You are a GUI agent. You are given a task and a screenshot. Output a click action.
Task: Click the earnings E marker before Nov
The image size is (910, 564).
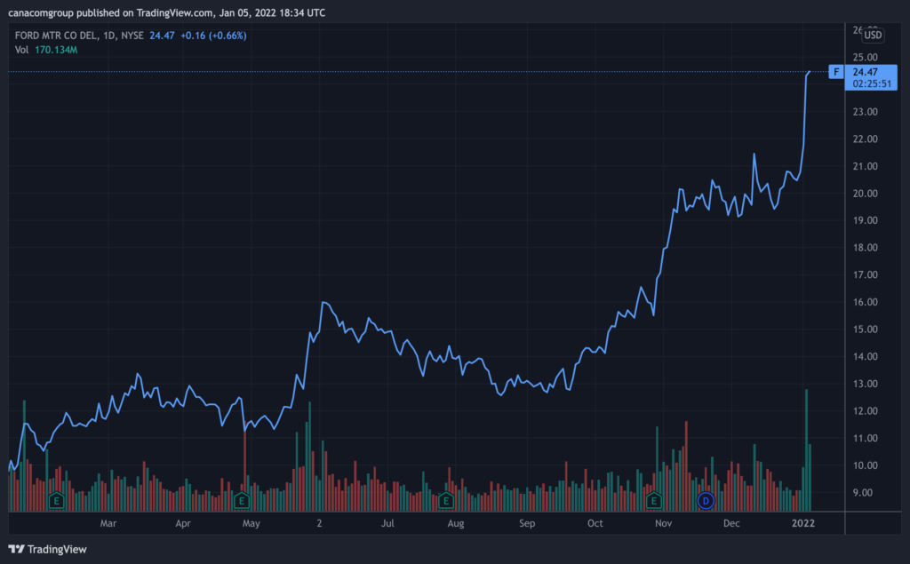pyautogui.click(x=653, y=500)
